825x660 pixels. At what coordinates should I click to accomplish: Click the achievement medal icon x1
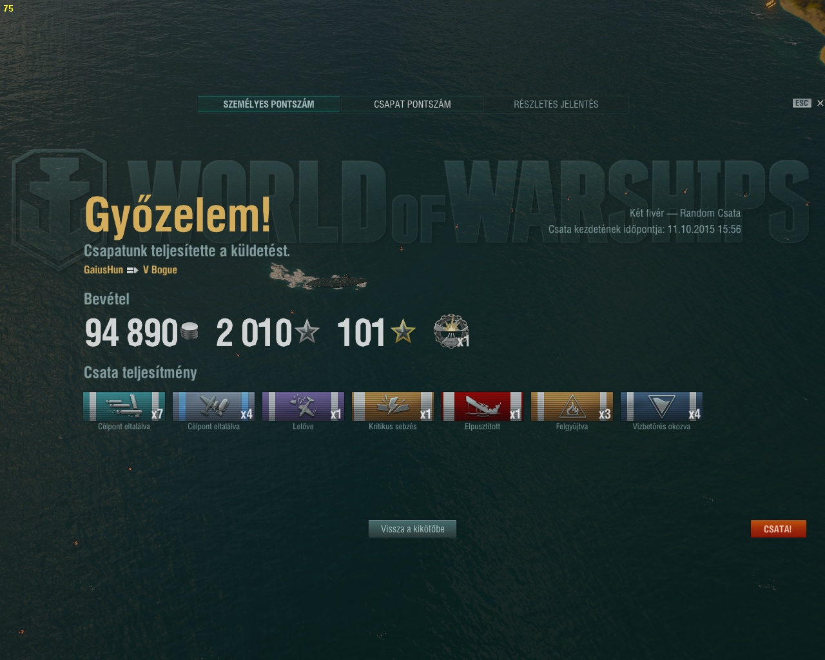pyautogui.click(x=451, y=332)
